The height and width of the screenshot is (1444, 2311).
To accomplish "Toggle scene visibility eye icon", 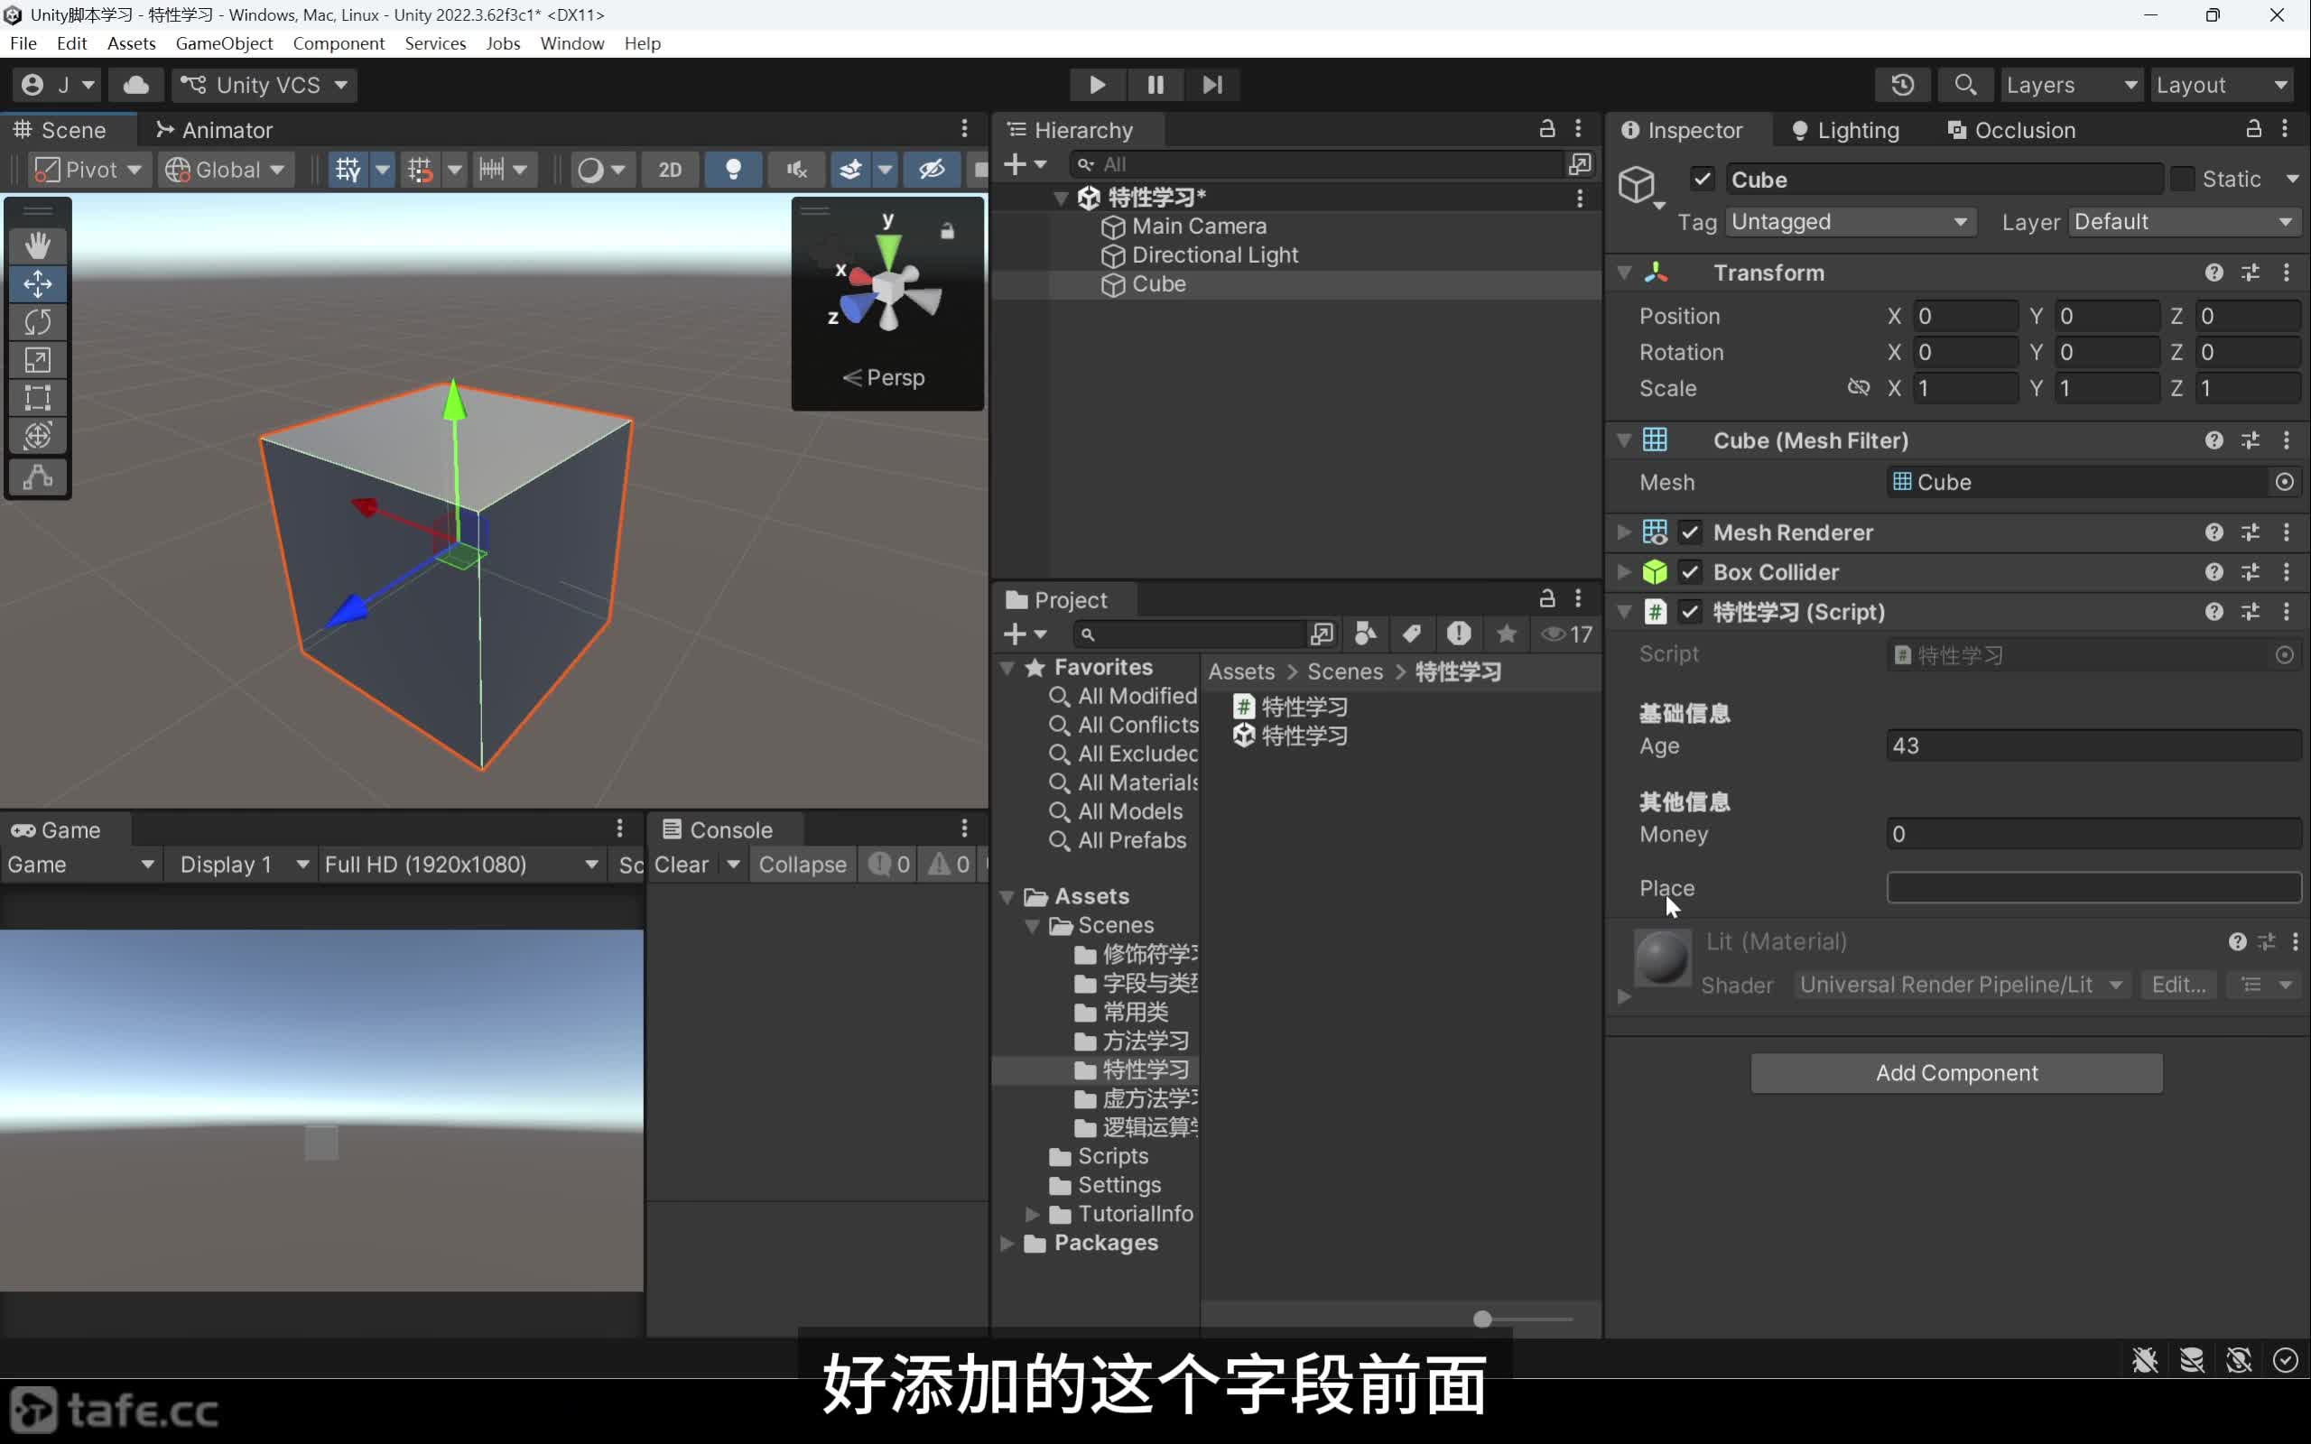I will [932, 170].
